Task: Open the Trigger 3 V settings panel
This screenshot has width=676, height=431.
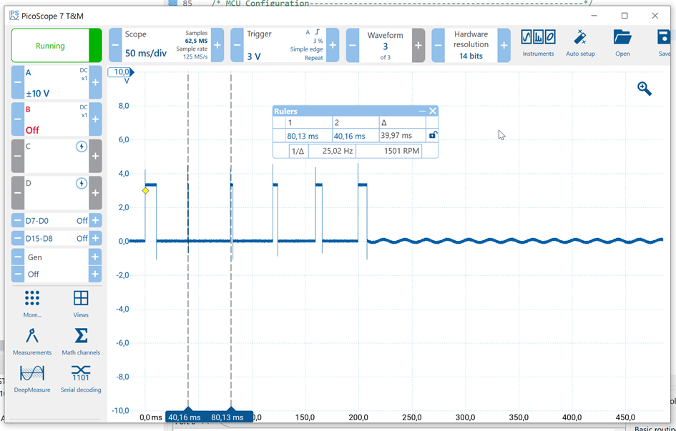Action: [285, 45]
